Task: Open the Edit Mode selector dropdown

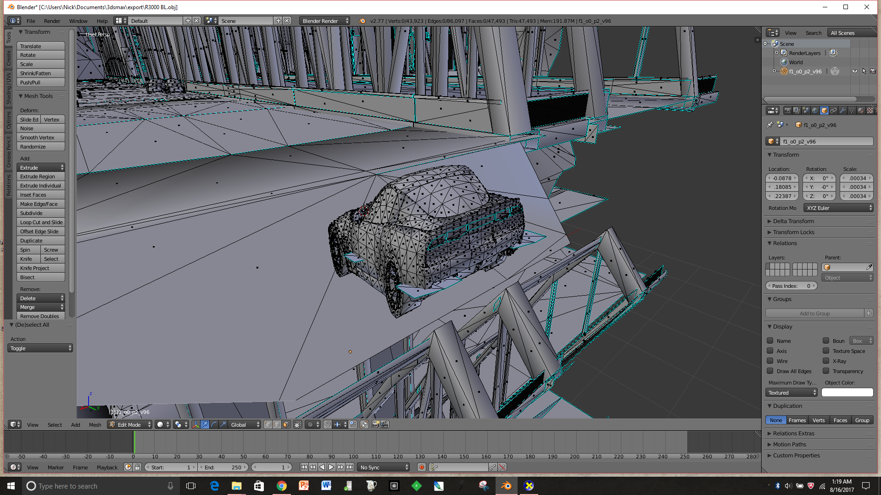Action: point(130,425)
